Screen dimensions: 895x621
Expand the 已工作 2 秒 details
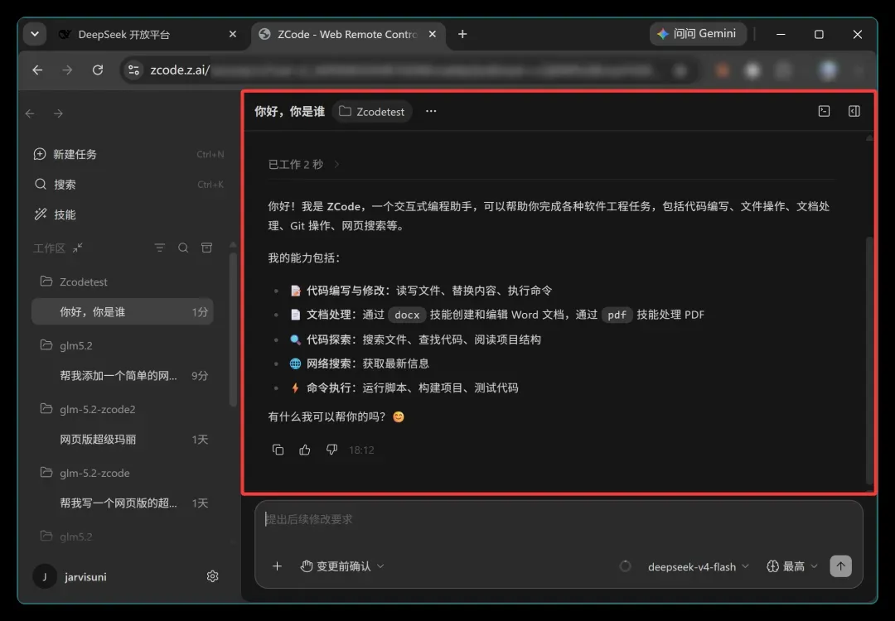[x=303, y=164]
